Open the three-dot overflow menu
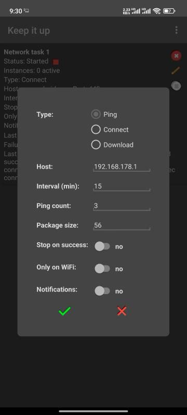Viewport: 187px width, 415px height. [x=177, y=30]
